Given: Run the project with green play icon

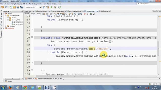Looking at the screenshot, I should pyautogui.click(x=51, y=7).
